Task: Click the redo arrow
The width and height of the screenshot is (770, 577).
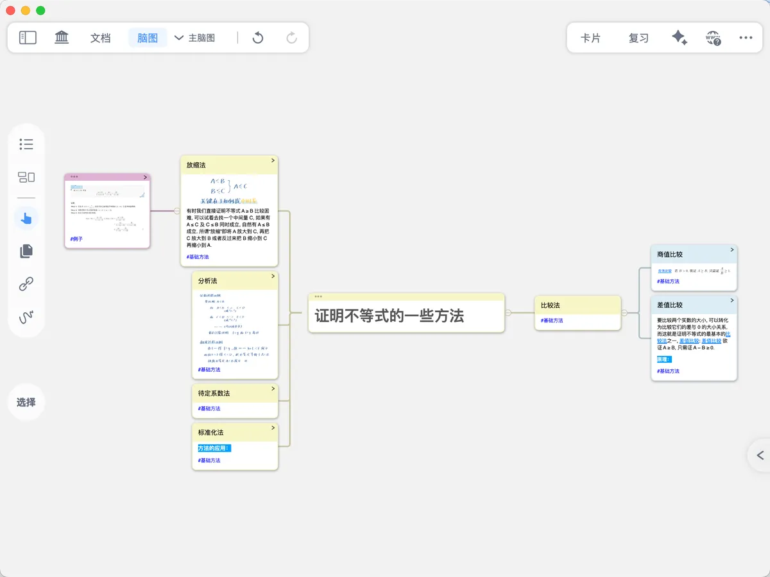Action: (x=292, y=38)
